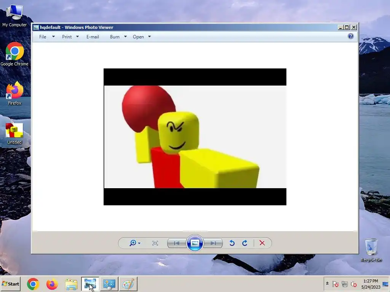Screen dimensions: 390x292
Task: Open the Control Panel taskbar button
Action: (x=109, y=284)
